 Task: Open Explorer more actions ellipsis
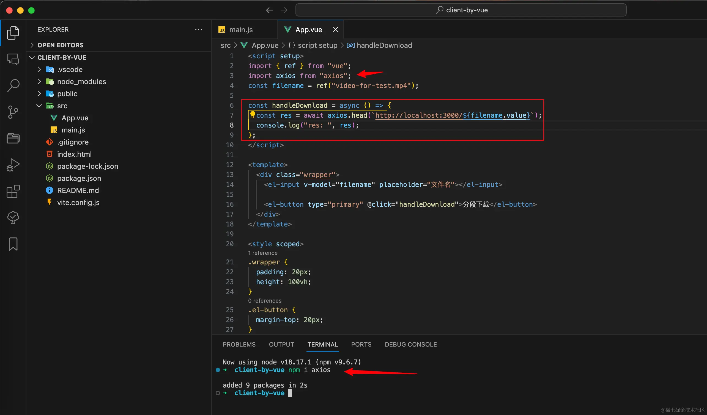coord(198,29)
